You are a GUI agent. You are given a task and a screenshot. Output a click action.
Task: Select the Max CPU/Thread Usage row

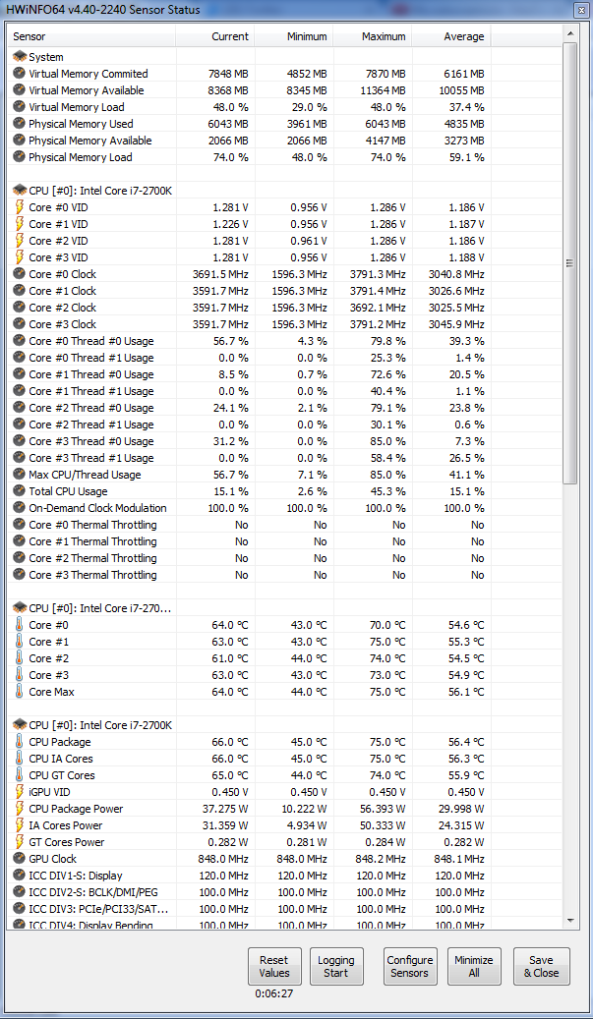(285, 475)
